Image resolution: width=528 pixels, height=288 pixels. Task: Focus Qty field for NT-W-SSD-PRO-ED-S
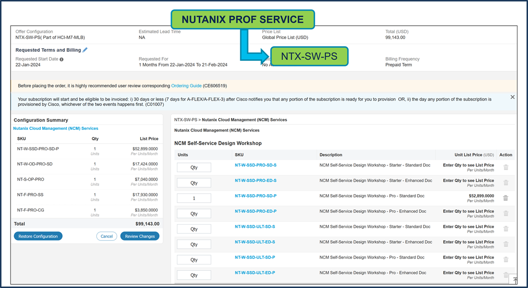point(194,183)
